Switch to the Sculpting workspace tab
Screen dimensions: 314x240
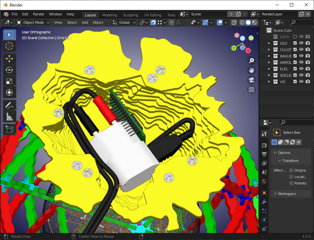[131, 15]
